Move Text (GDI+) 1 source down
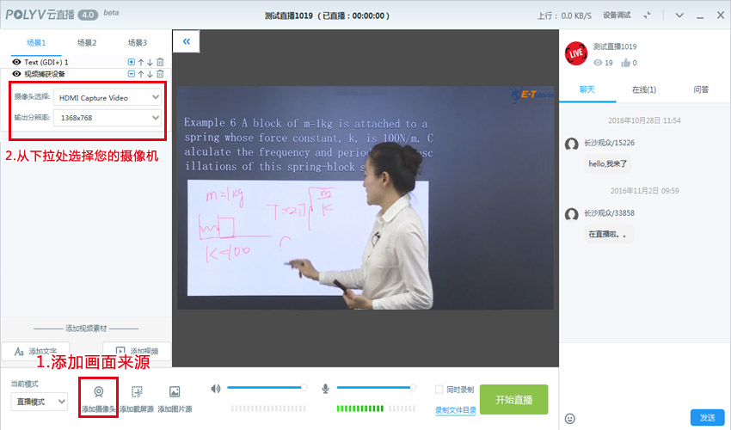Viewport: 731px width, 430px height. (150, 62)
